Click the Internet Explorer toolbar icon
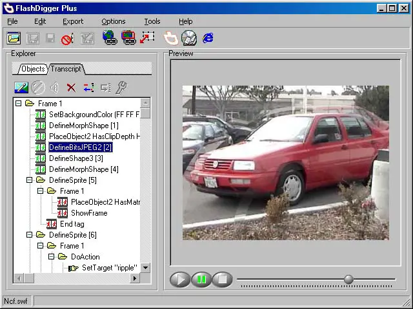This screenshot has height=309, width=413. click(x=208, y=38)
